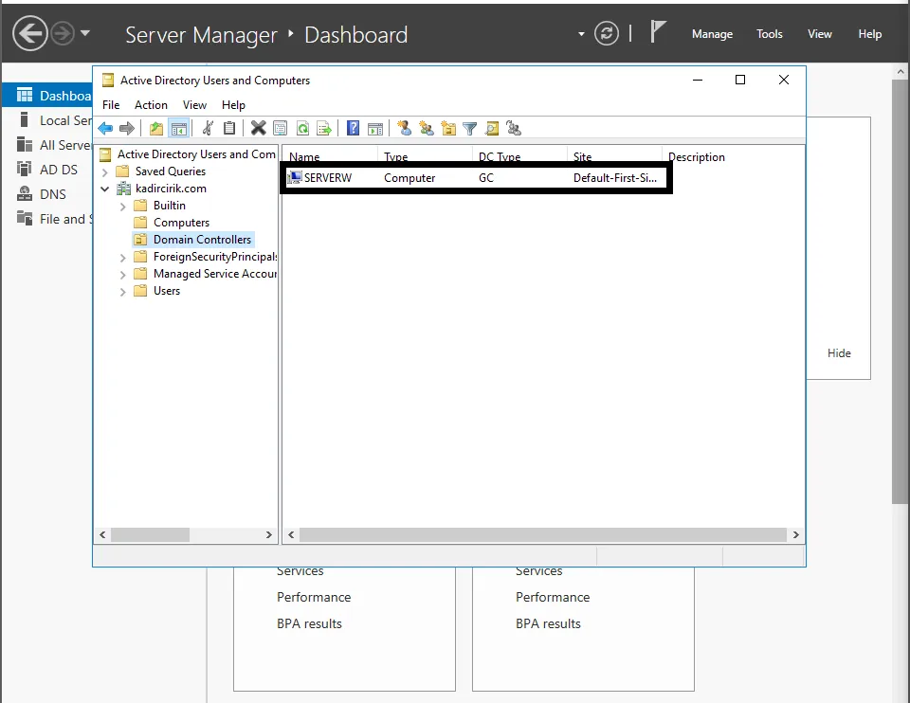The width and height of the screenshot is (910, 703).
Task: Click the clipboard Copy icon in toolbar
Action: pos(229,129)
